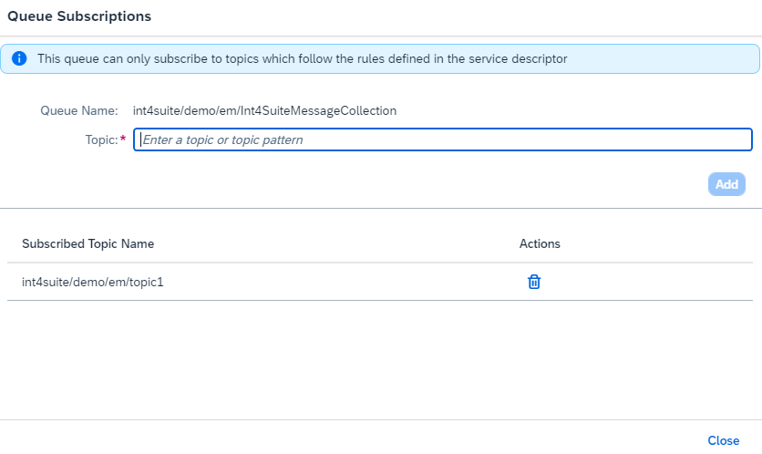Delete the int4suite/demo/em/topic1 subscription via trash icon
Image resolution: width=762 pixels, height=454 pixels.
(534, 283)
